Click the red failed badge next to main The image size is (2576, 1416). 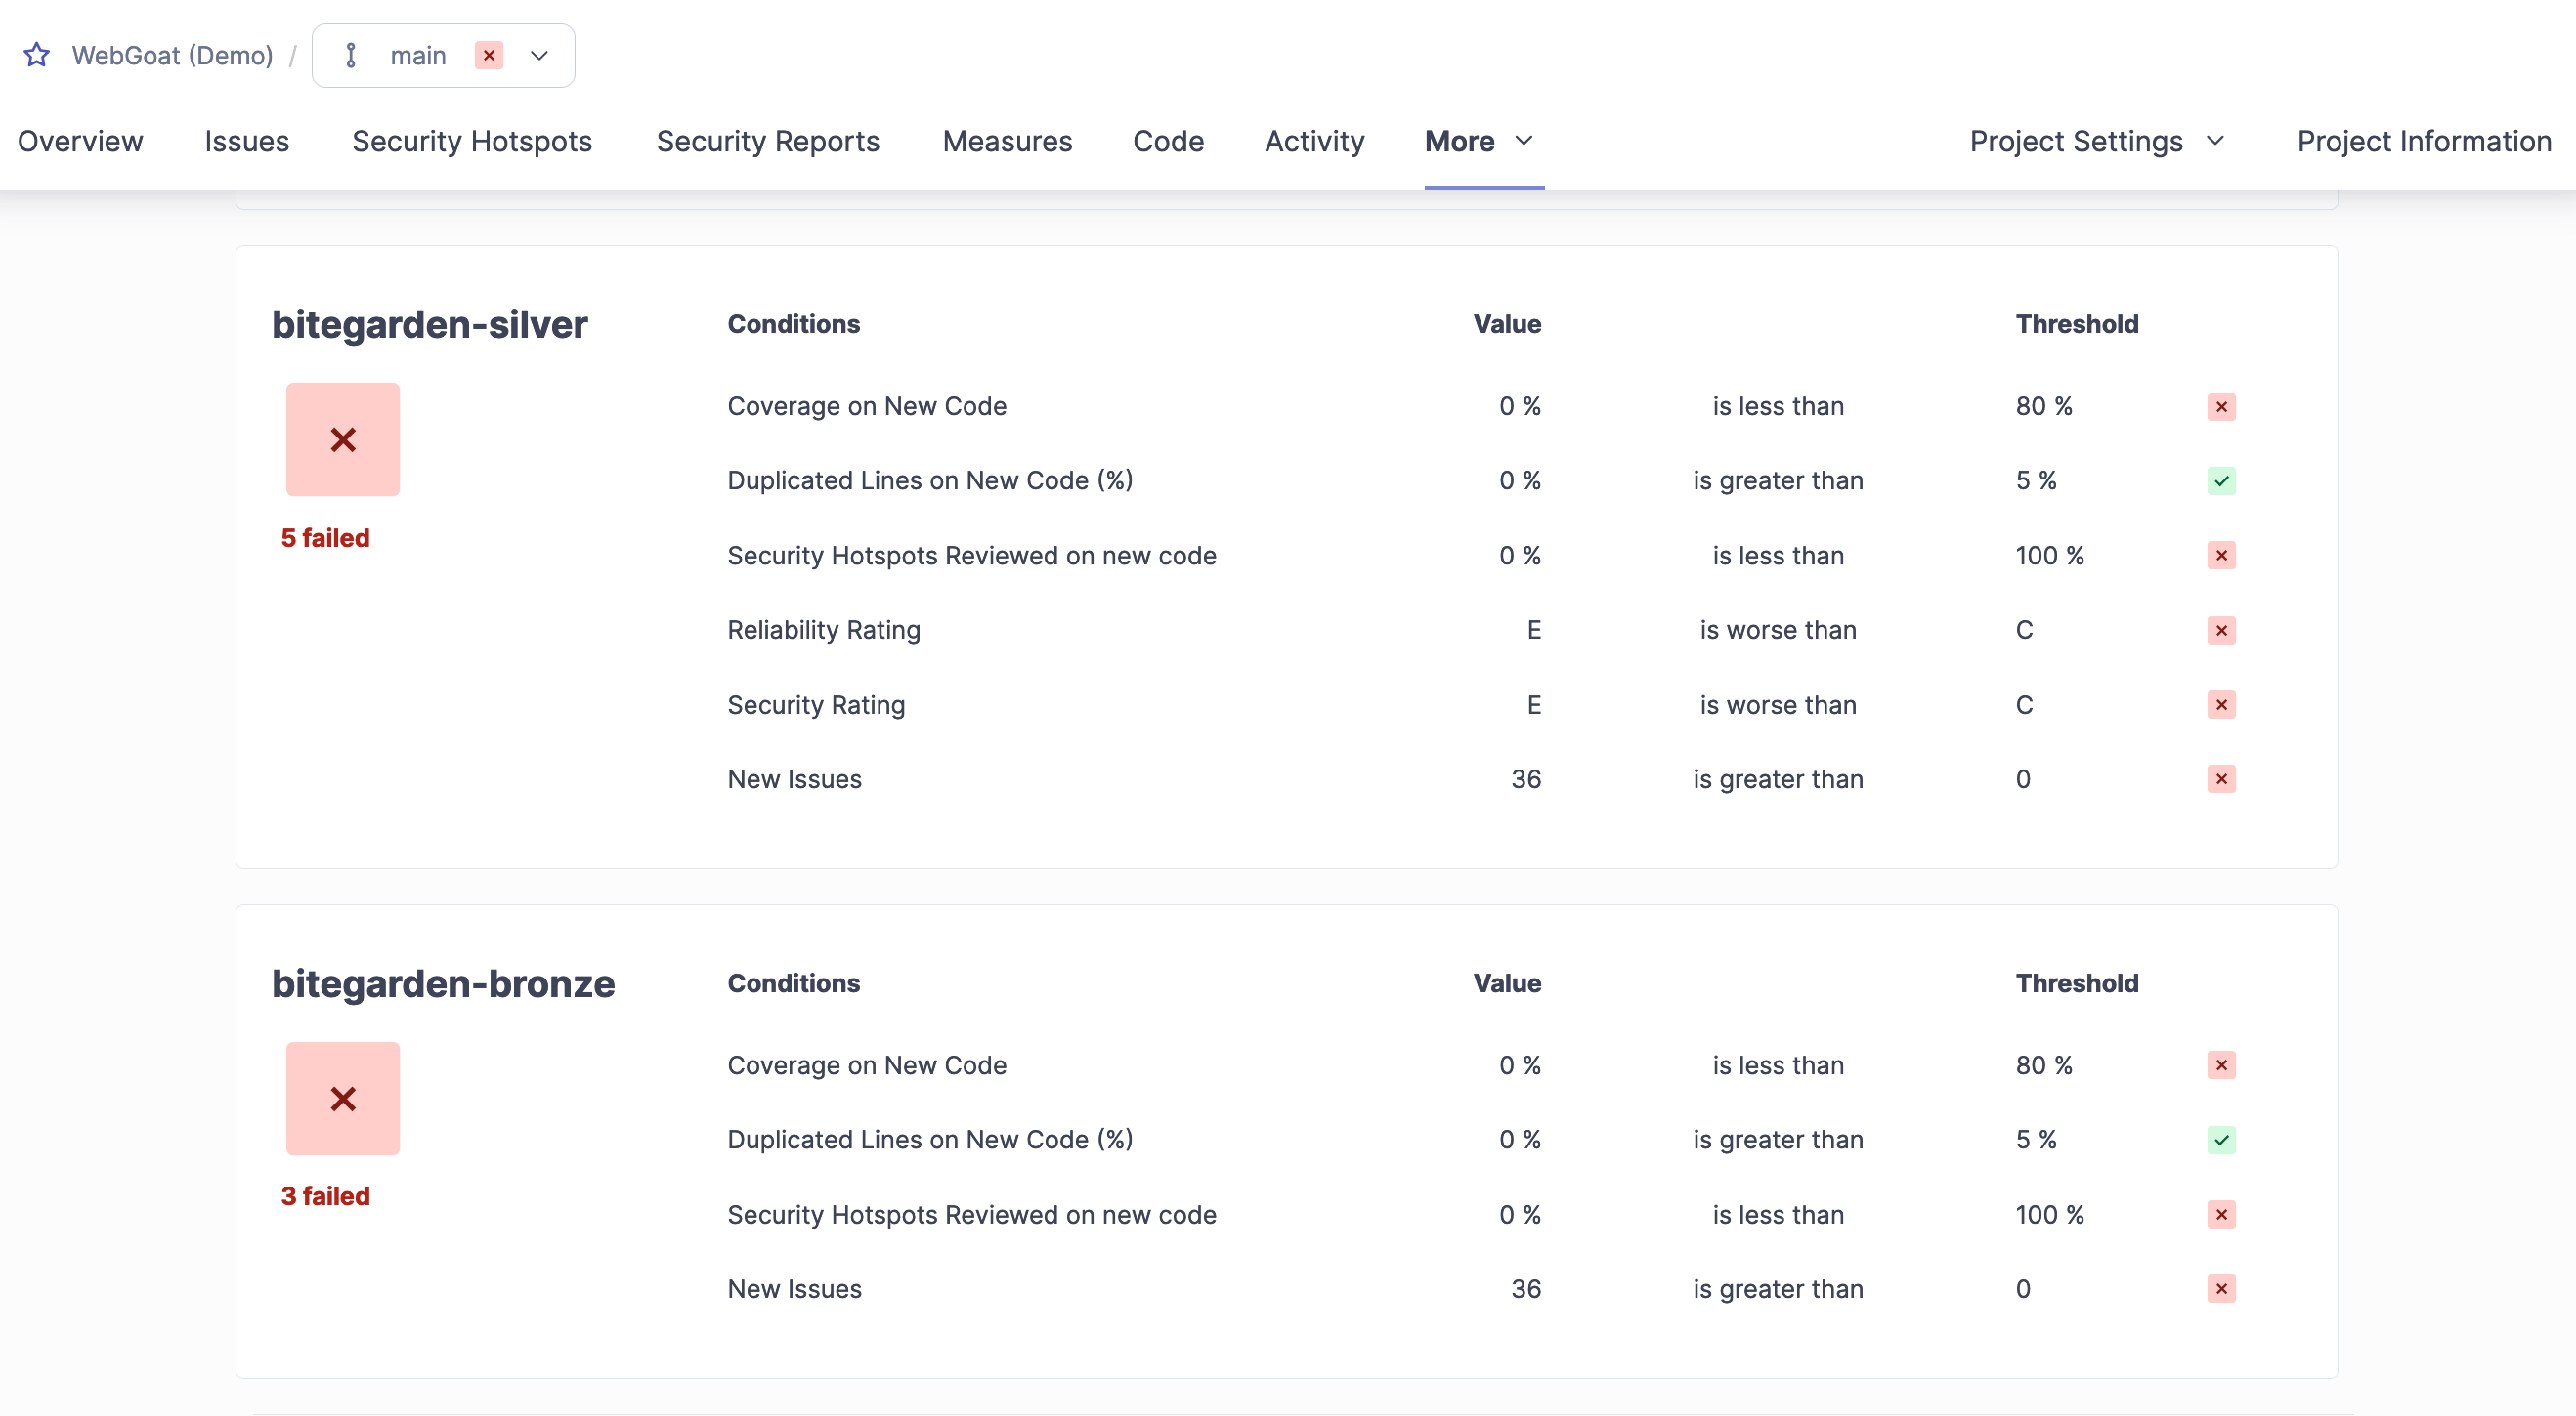tap(489, 55)
